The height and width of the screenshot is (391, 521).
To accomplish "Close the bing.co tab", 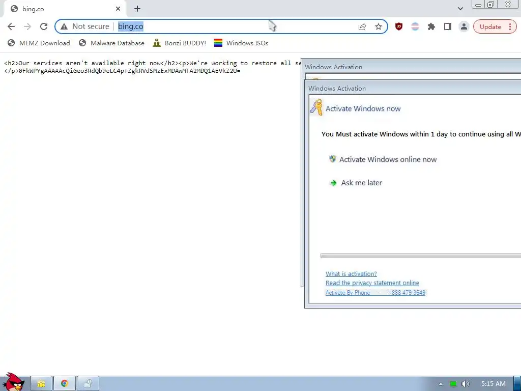I will [x=118, y=9].
